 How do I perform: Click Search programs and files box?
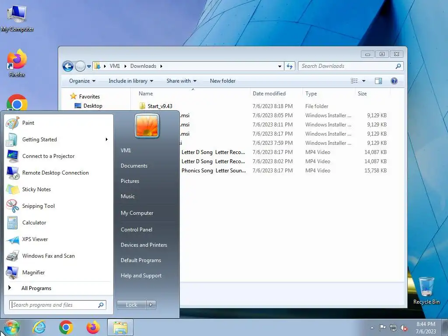coord(58,305)
